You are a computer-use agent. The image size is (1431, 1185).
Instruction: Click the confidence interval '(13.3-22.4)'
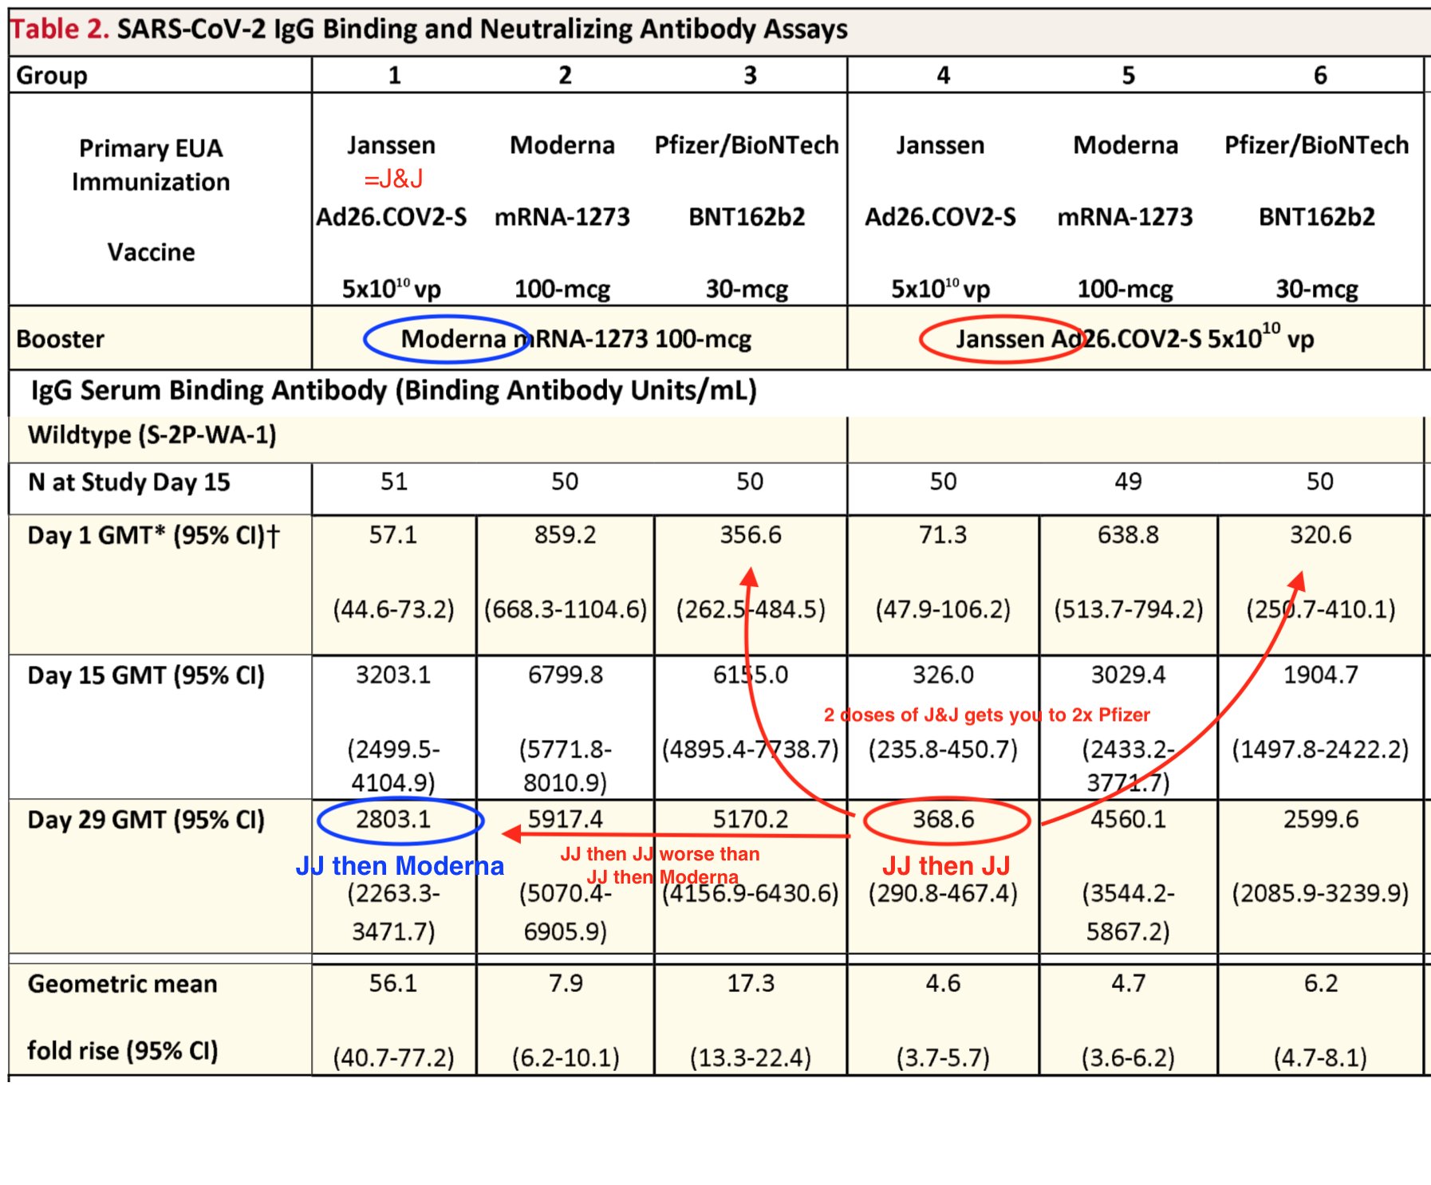(751, 1058)
